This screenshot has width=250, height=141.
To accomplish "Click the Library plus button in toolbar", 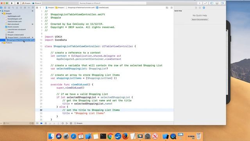I will pos(200,3).
